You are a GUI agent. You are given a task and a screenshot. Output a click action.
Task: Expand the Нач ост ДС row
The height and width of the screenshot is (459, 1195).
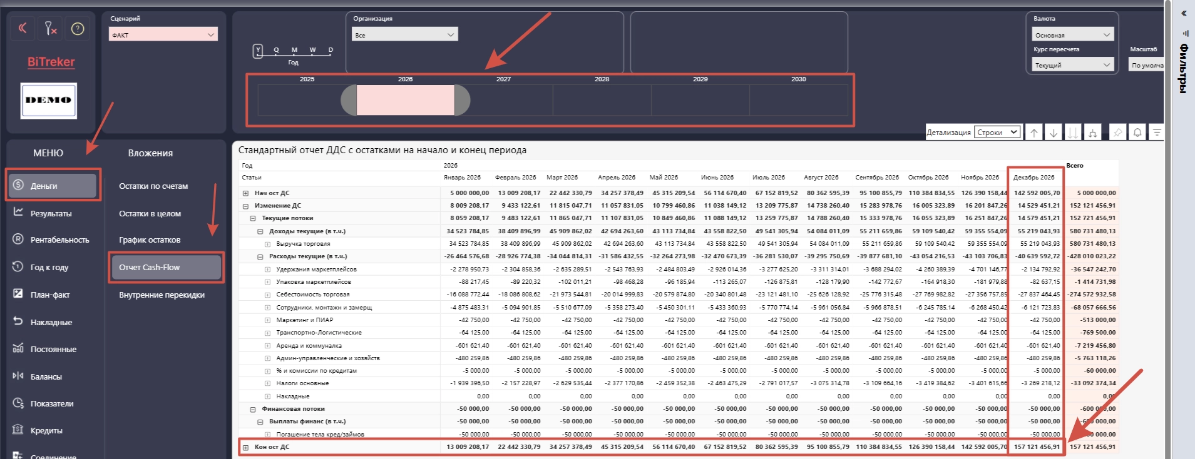(245, 193)
